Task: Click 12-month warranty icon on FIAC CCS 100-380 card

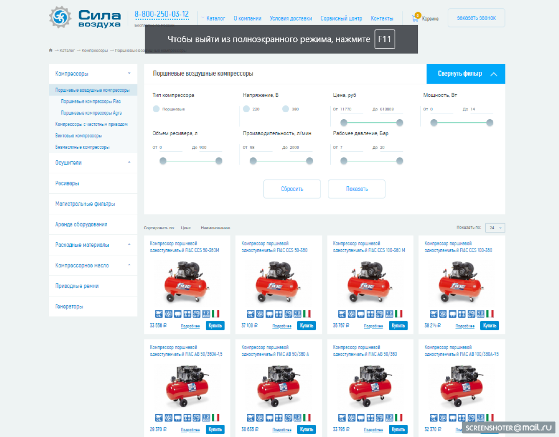Action: 481,314
